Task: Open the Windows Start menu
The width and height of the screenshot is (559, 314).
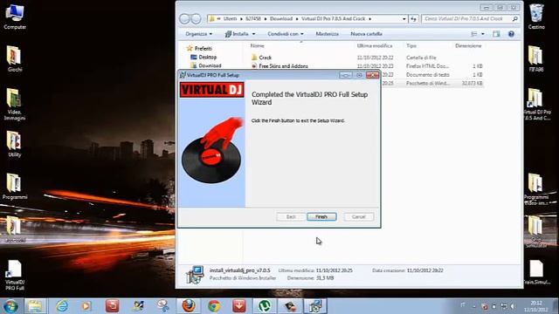Action: point(10,306)
